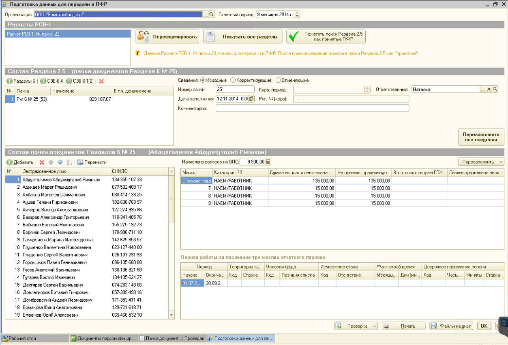508x345 pixels.
Task: Clear the Ответственный field with X icon
Action: click(489, 89)
